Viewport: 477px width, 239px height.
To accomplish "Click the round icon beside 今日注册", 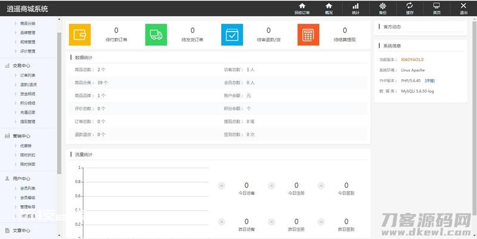I will pyautogui.click(x=271, y=185).
